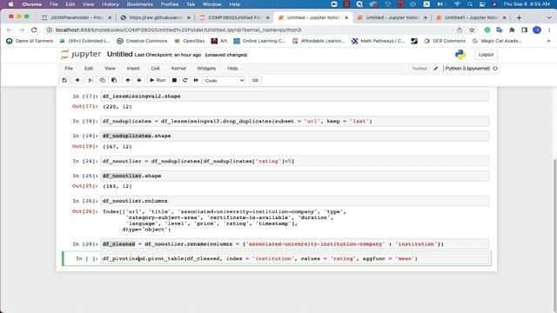This screenshot has height=313, width=557.
Task: Close the JSONPlaceholder tab
Action: 110,17
